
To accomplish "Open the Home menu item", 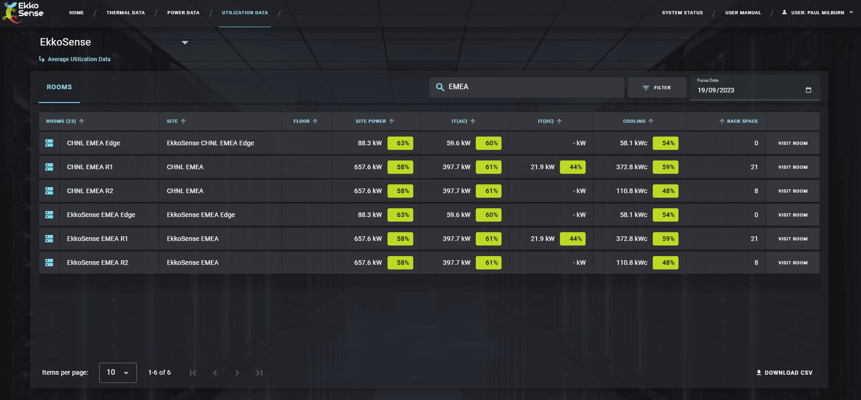I will (77, 13).
